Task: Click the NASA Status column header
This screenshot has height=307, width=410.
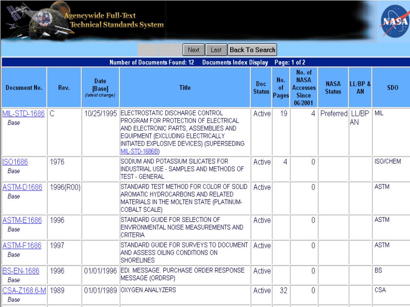Action: [x=333, y=88]
